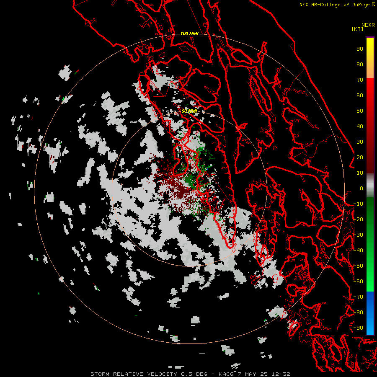Click the -70 tick on the velocity scale
The height and width of the screenshot is (377, 377).
coord(358,297)
